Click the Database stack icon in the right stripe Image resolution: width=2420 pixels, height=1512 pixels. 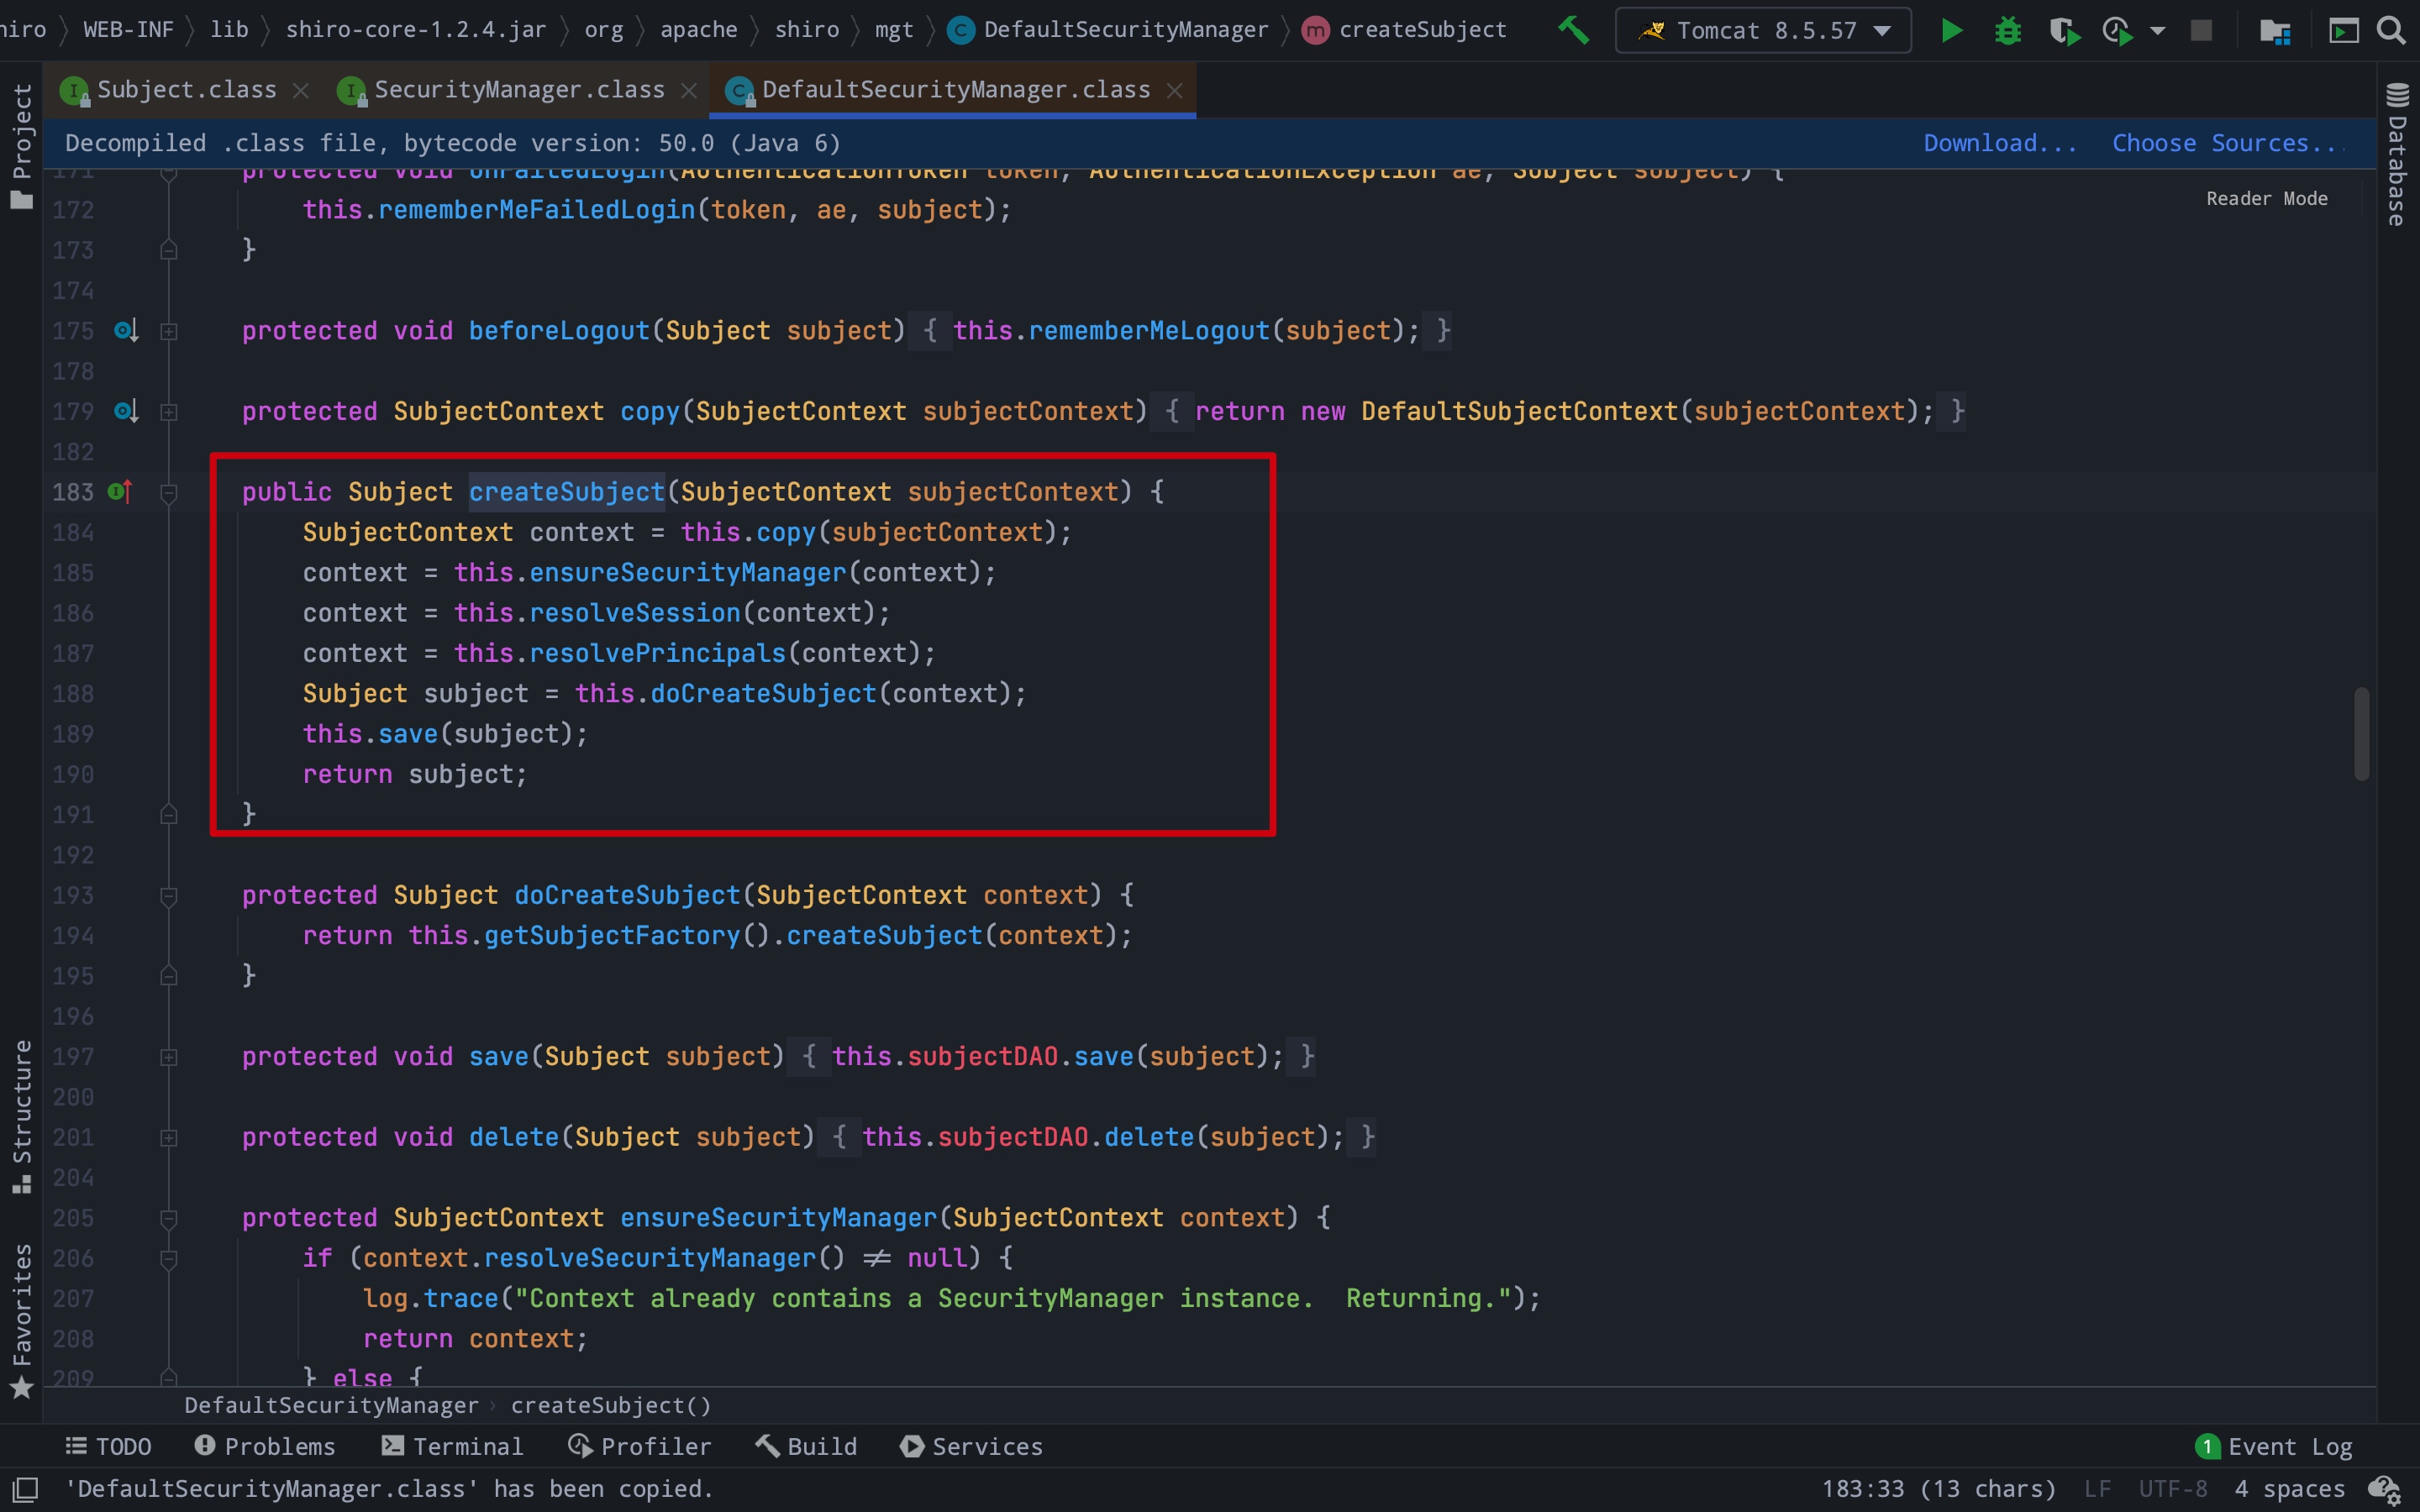click(x=2397, y=95)
